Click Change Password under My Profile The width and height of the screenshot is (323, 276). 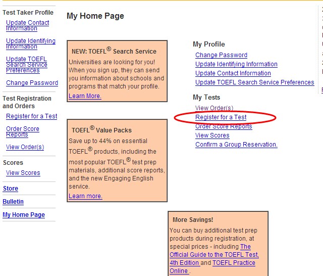(221, 55)
